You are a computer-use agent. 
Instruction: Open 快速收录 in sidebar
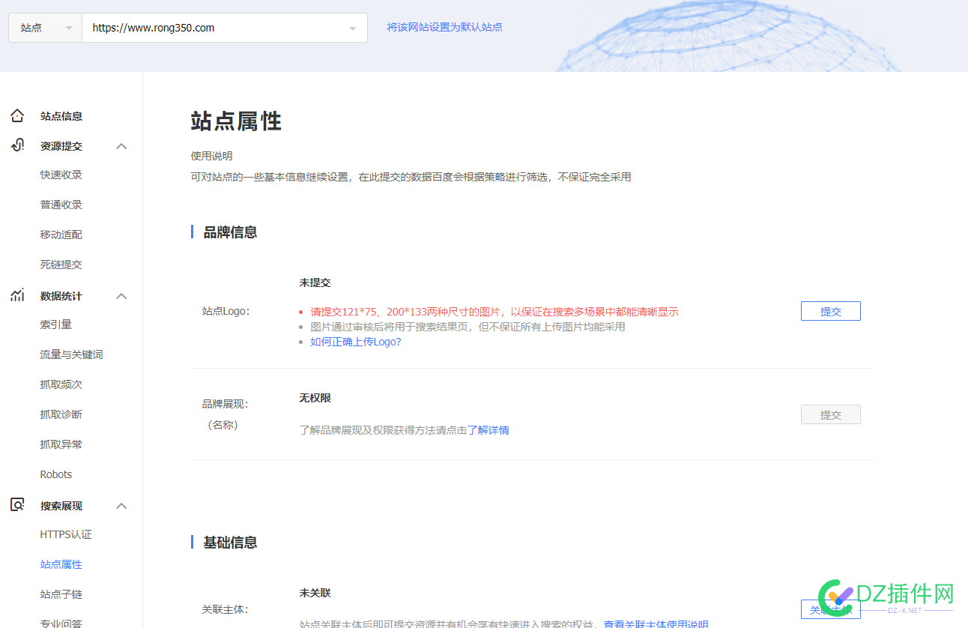tap(61, 175)
